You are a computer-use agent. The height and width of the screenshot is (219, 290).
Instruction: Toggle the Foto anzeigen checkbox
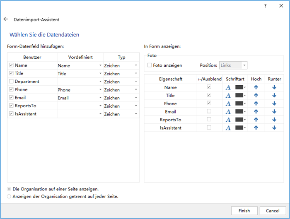pyautogui.click(x=150, y=65)
